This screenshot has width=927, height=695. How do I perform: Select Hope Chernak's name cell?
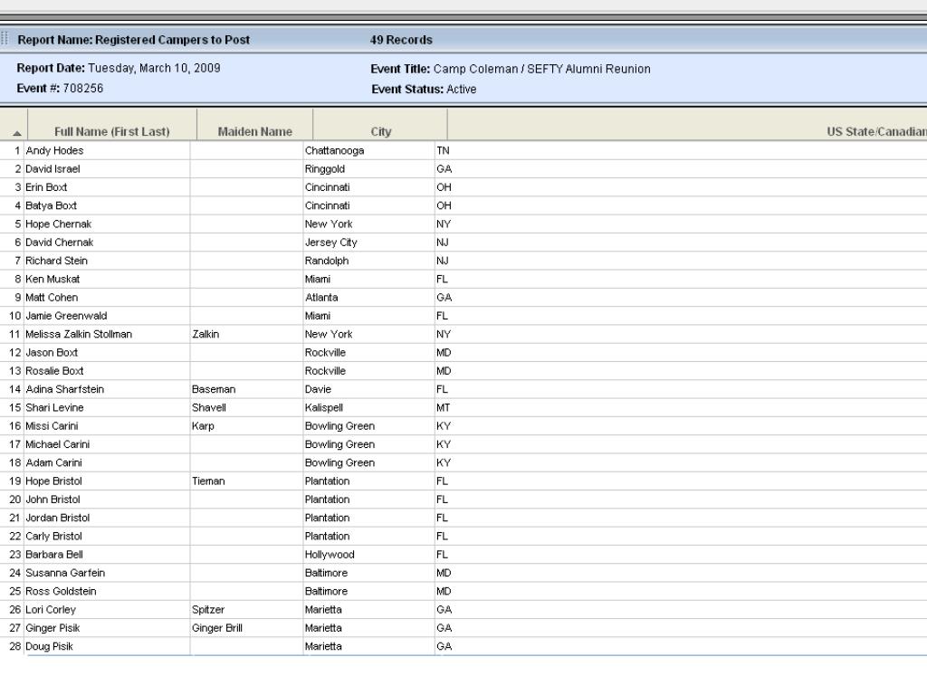point(59,224)
